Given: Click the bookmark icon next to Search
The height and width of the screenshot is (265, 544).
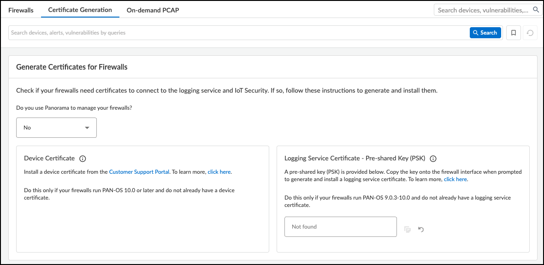Looking at the screenshot, I should click(514, 33).
